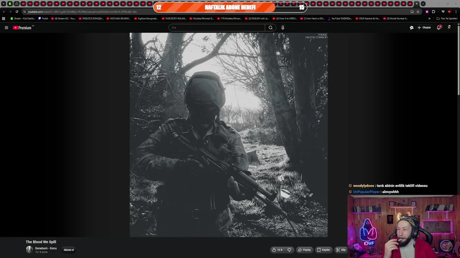460x258 pixels.
Task: Open the İngilizce Konuşmak bookmark
Action: click(x=146, y=18)
